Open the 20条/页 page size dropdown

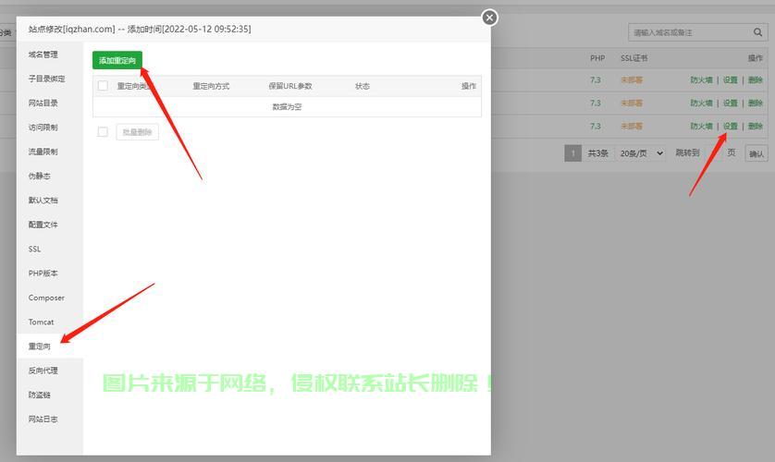click(x=641, y=153)
